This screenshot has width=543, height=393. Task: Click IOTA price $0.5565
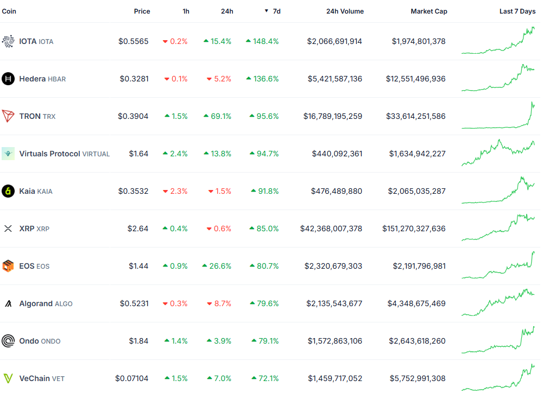[x=134, y=42]
